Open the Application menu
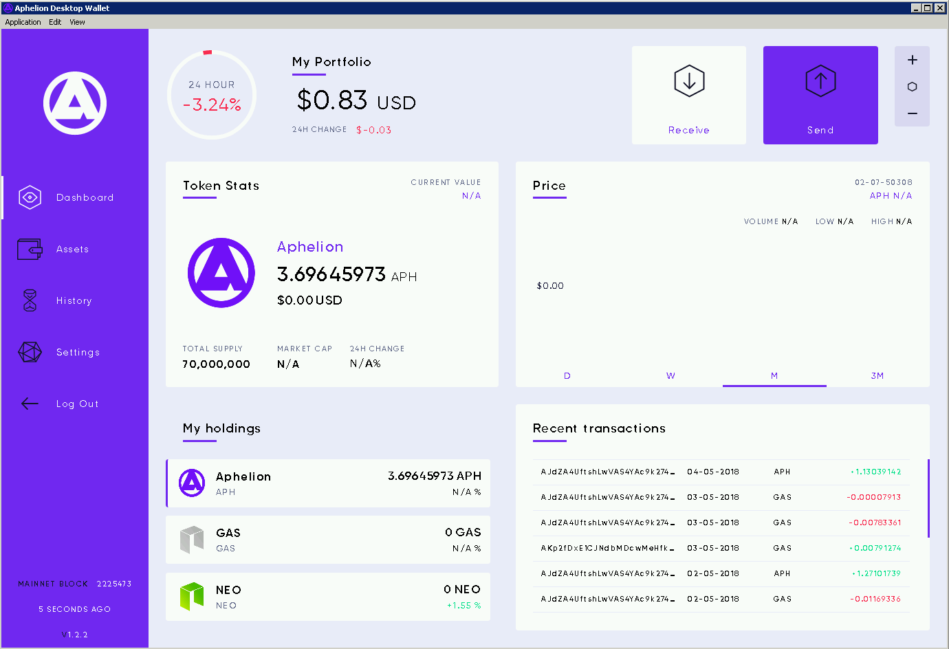949x649 pixels. tap(23, 21)
